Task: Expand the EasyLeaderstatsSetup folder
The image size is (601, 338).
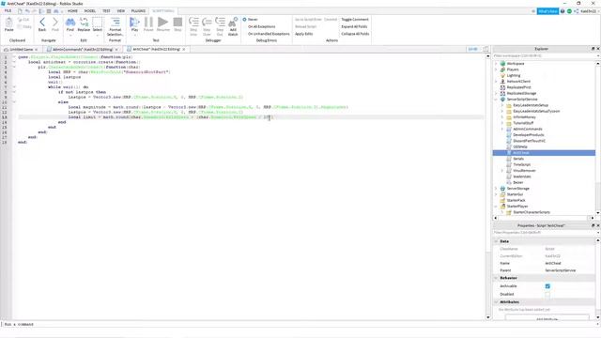Action: point(502,105)
